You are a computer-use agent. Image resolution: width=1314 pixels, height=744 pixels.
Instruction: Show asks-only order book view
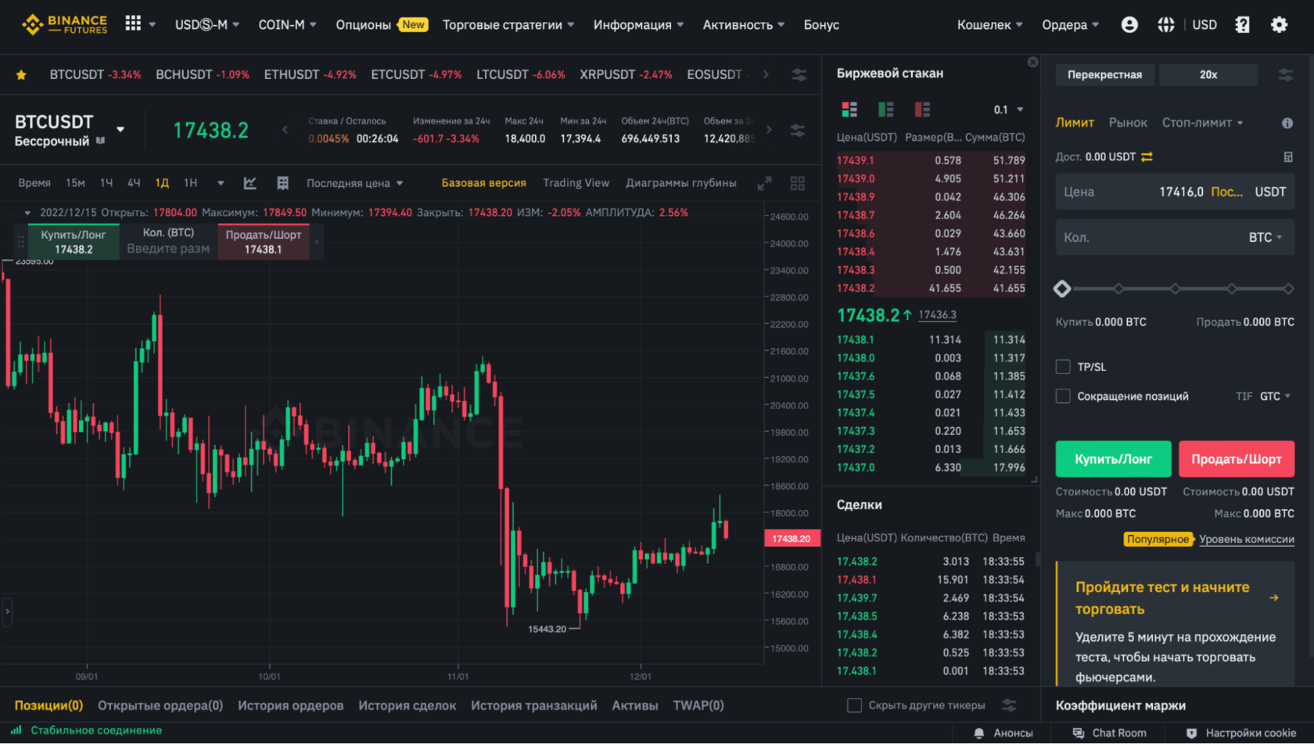pyautogui.click(x=923, y=110)
